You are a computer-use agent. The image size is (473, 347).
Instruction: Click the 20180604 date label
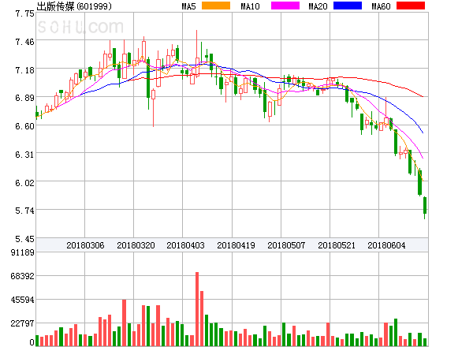(x=386, y=245)
